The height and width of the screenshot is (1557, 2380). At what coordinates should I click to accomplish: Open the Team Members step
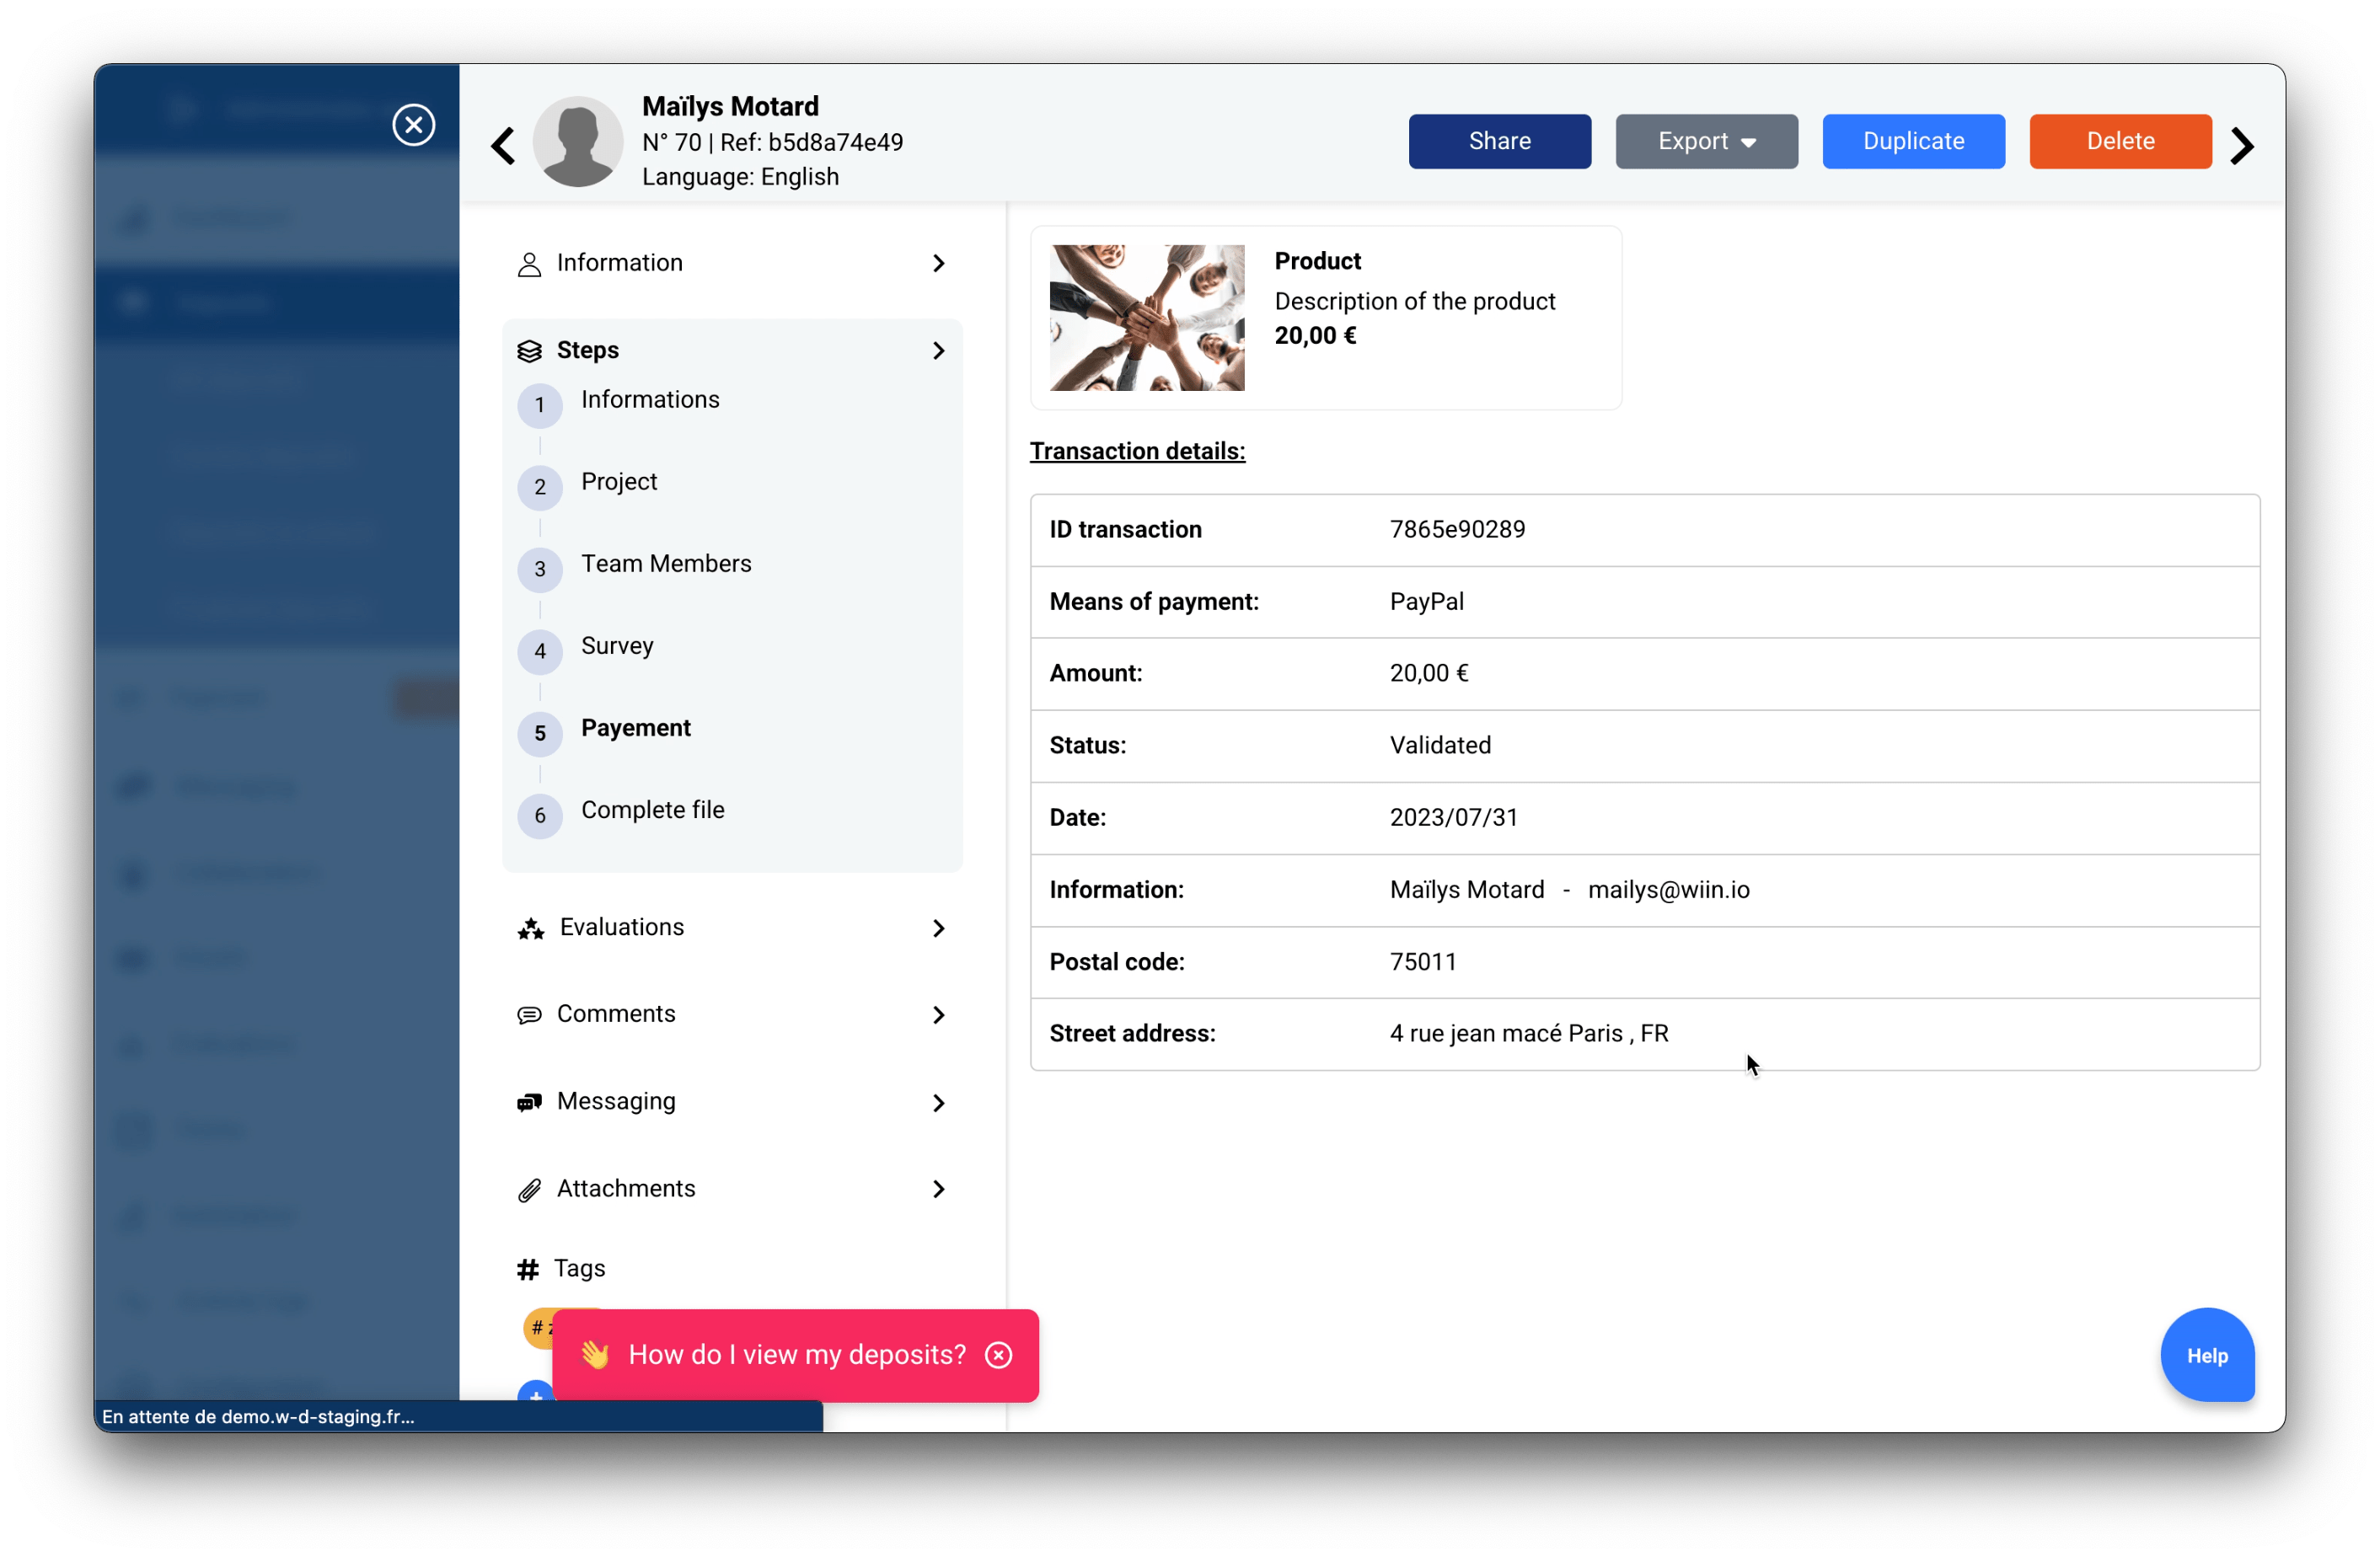665,564
